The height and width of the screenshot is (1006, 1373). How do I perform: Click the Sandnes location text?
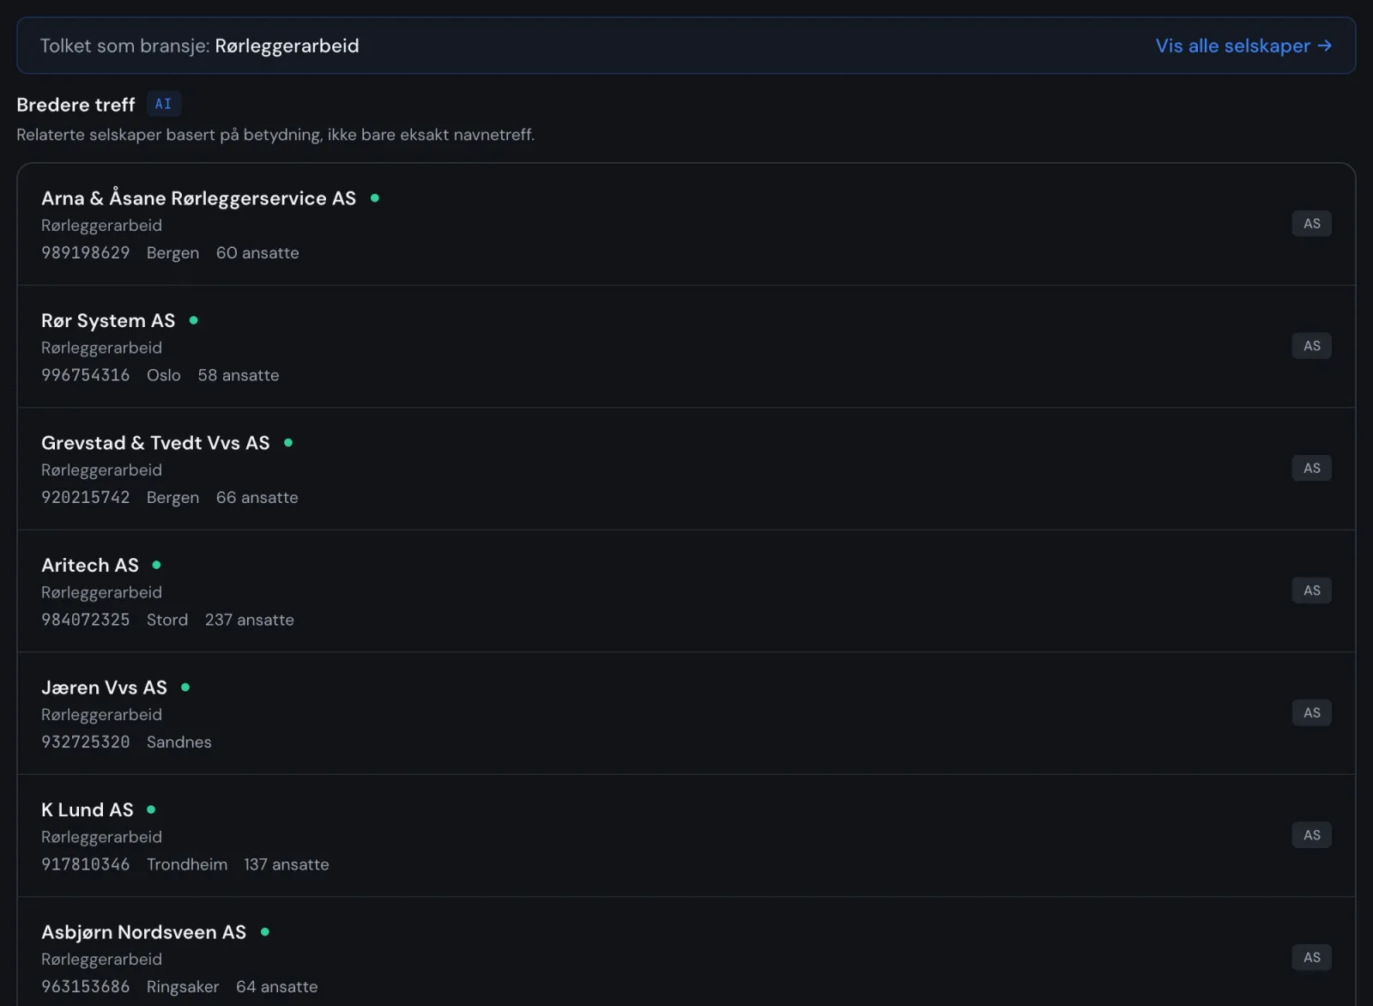coord(179,742)
